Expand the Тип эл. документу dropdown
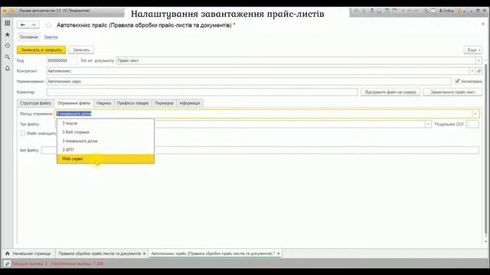The image size is (490, 275). 479,60
